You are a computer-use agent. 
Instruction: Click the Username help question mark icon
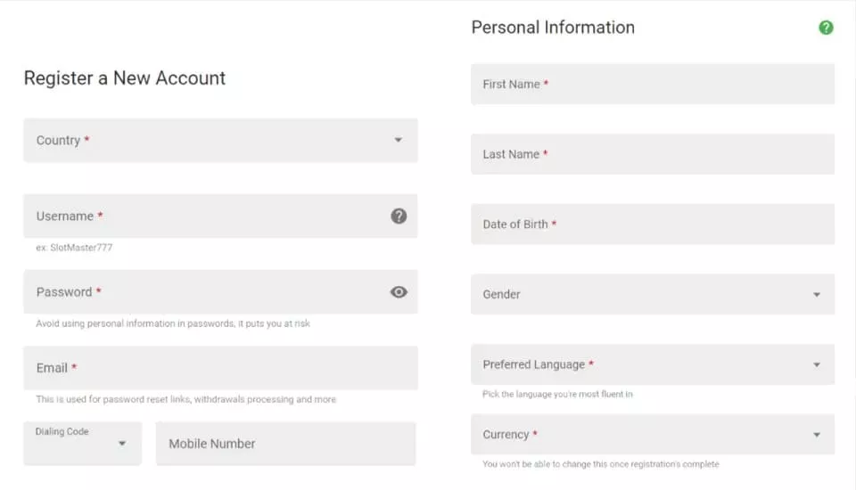point(399,216)
